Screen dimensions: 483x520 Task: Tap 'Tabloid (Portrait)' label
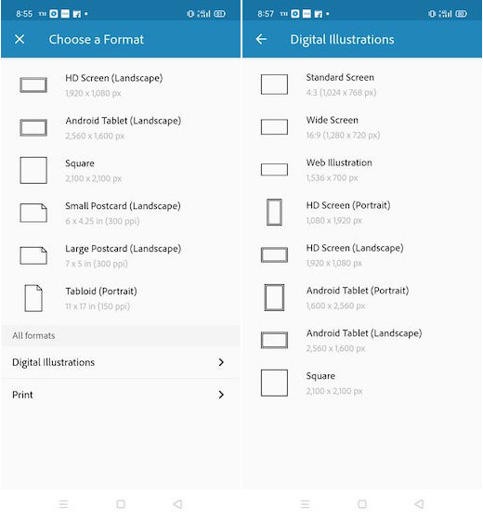(x=101, y=292)
